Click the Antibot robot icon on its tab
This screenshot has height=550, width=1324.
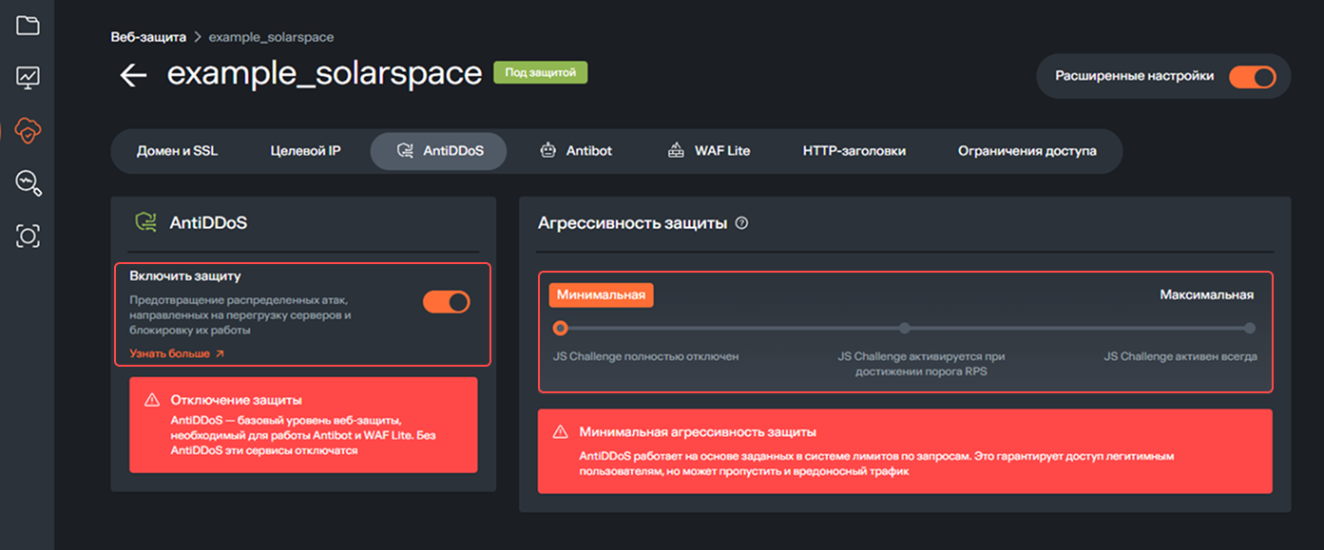[x=546, y=149]
